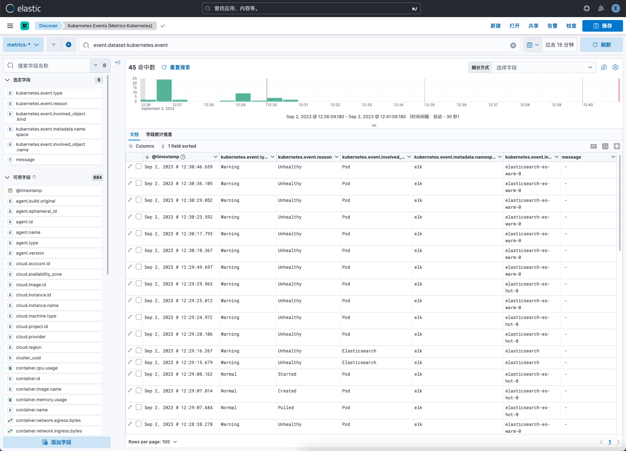Screen dimensions: 626x451
Task: Expand the 12:30:46.659 document row
Action: pos(130,166)
